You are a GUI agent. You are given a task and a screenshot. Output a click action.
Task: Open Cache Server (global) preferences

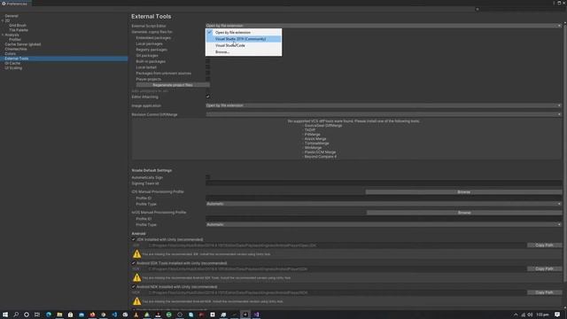23,44
